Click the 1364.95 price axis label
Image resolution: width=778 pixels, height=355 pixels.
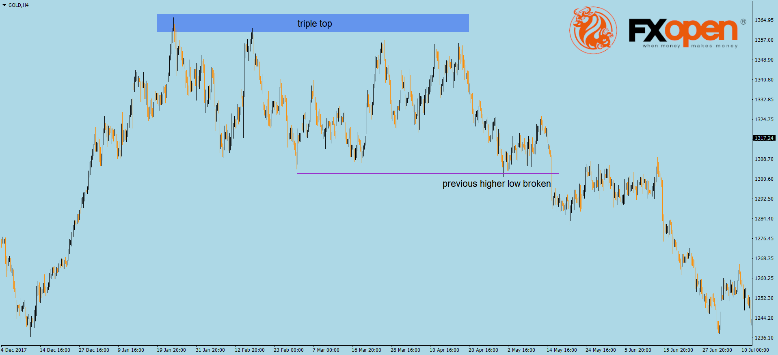(764, 20)
